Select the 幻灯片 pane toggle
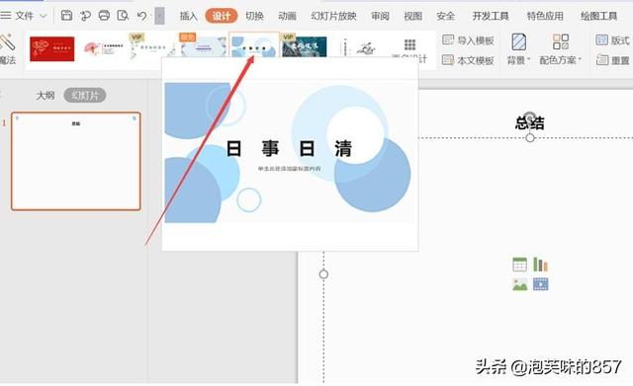The height and width of the screenshot is (386, 633). [85, 96]
